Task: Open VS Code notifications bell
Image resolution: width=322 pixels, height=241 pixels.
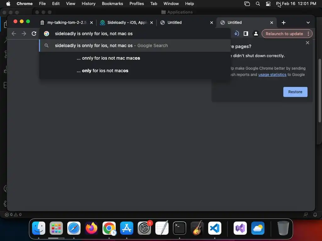Action: tap(315, 215)
